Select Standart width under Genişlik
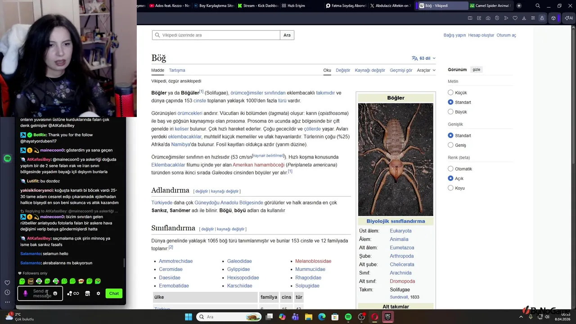This screenshot has width=576, height=324. (450, 135)
